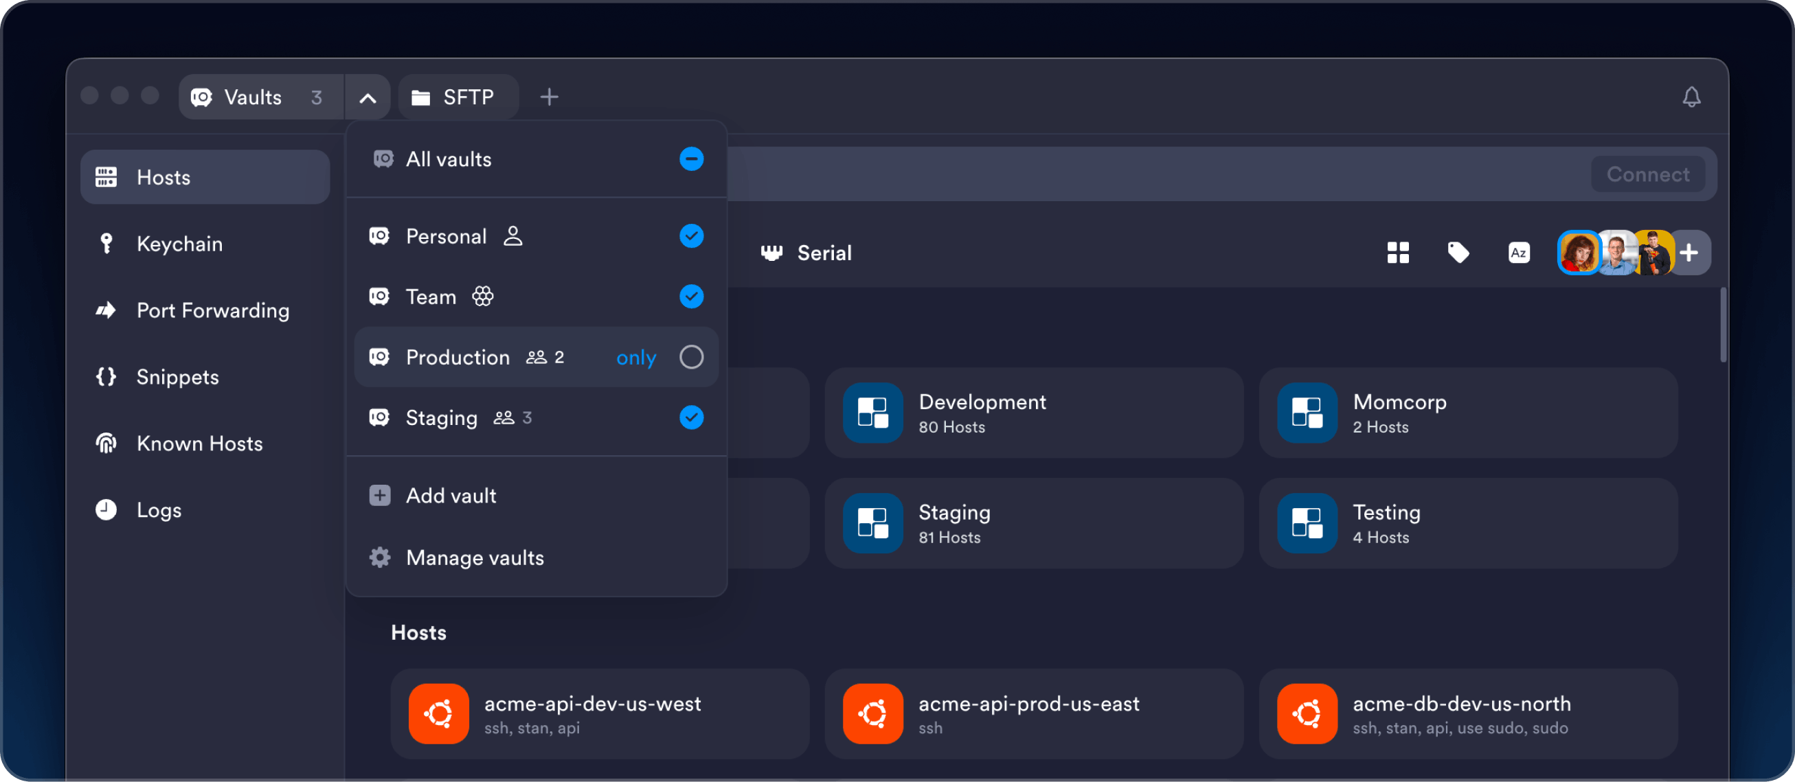Click the Manage vaults menu entry

point(537,557)
